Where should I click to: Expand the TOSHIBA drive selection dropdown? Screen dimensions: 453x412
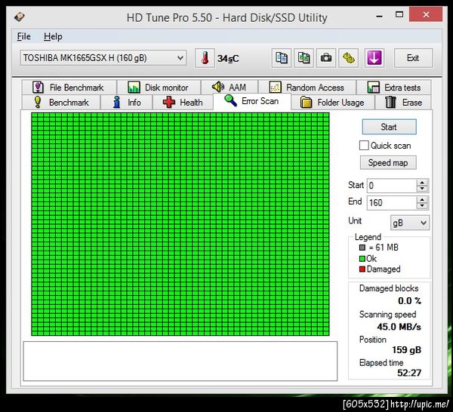coord(103,58)
